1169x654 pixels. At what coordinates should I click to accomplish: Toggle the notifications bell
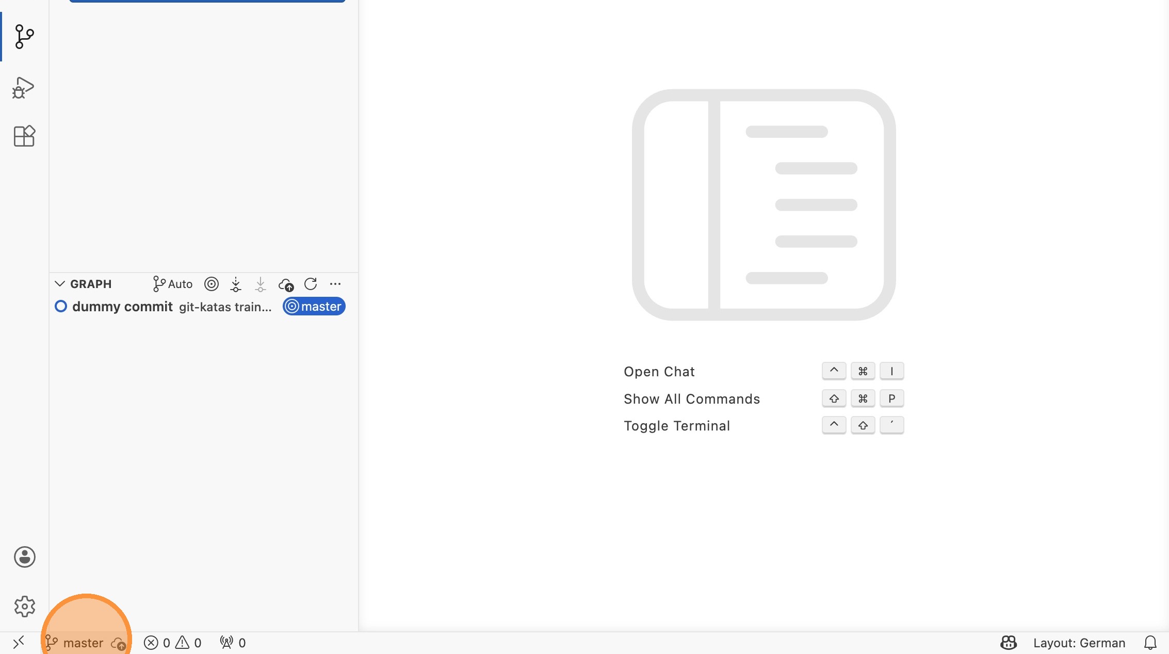[x=1150, y=643]
